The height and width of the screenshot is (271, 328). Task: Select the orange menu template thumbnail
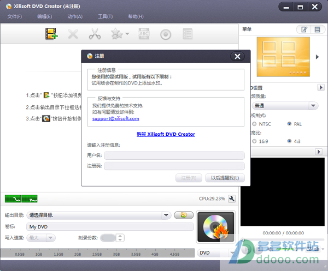pyautogui.click(x=283, y=57)
